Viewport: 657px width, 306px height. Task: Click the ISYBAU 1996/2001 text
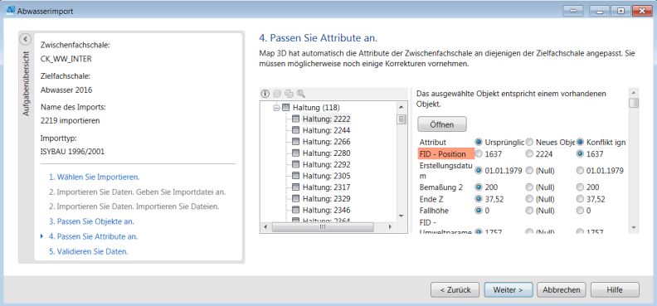coord(72,152)
